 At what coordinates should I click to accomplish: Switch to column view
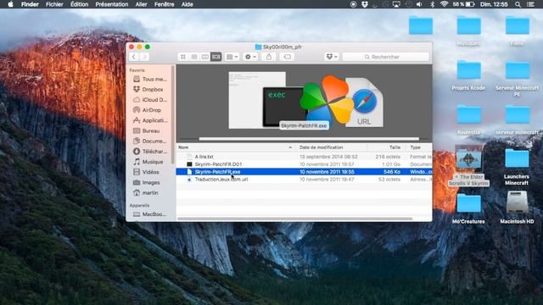coord(205,57)
